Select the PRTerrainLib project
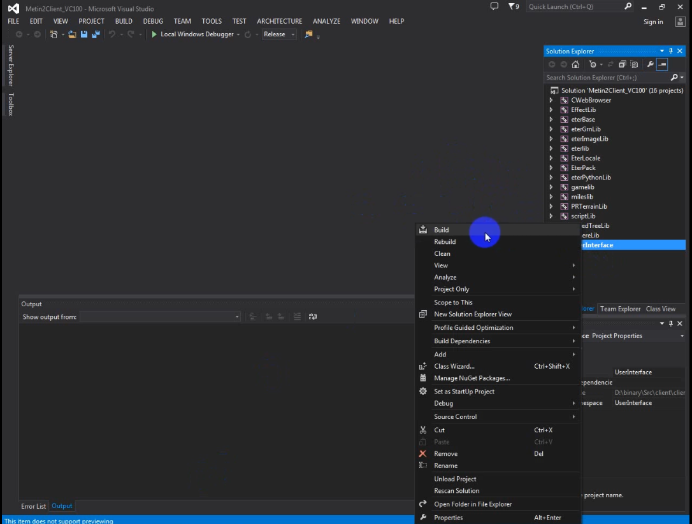The image size is (692, 524). point(589,206)
